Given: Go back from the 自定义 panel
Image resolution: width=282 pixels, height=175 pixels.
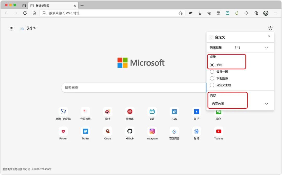Looking at the screenshot, I should click(x=211, y=37).
